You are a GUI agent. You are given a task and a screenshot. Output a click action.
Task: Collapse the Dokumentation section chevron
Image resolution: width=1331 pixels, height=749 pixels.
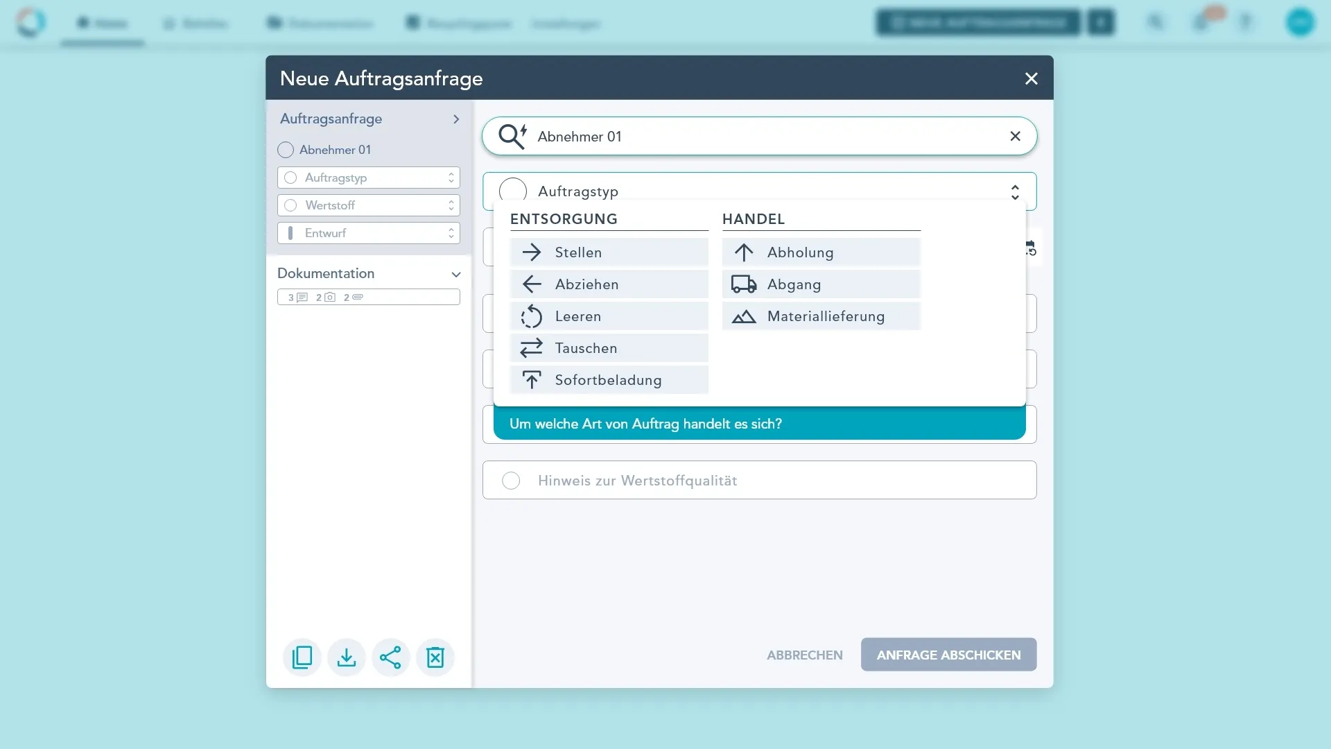click(x=455, y=274)
